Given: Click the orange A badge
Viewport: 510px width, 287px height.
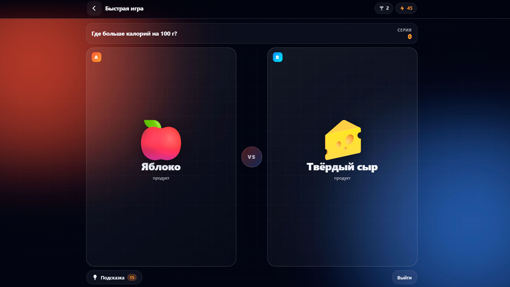Looking at the screenshot, I should click(96, 57).
